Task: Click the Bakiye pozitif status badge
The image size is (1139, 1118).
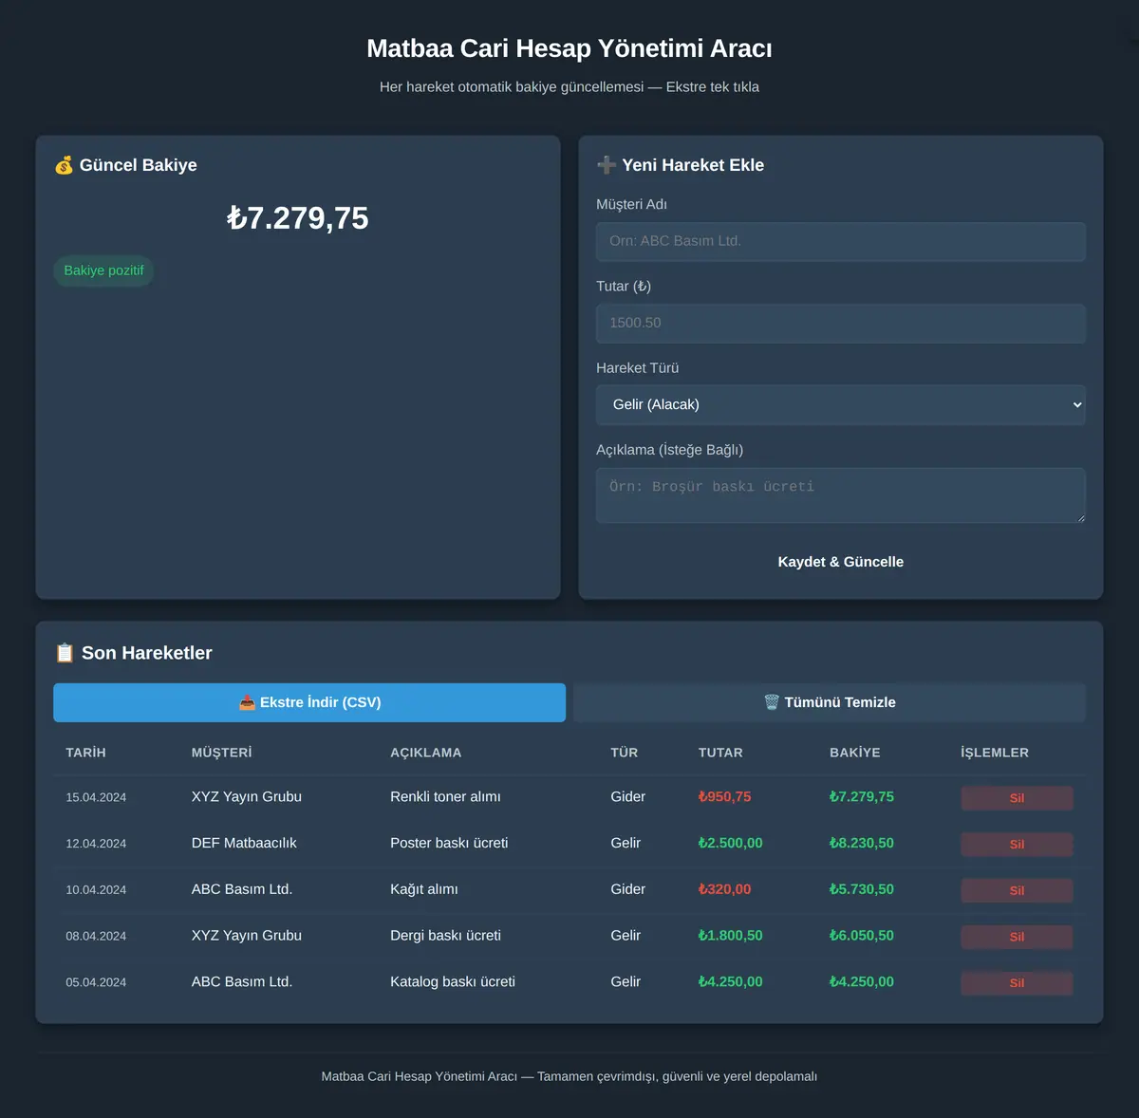Action: pyautogui.click(x=103, y=270)
